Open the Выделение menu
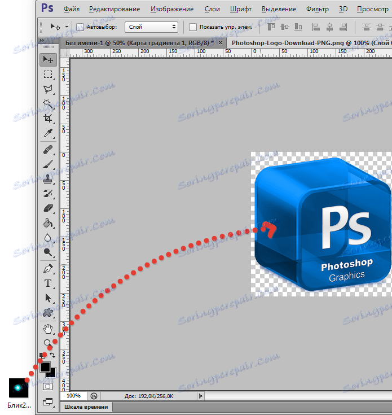Screen dimensions: 392x415 [279, 9]
